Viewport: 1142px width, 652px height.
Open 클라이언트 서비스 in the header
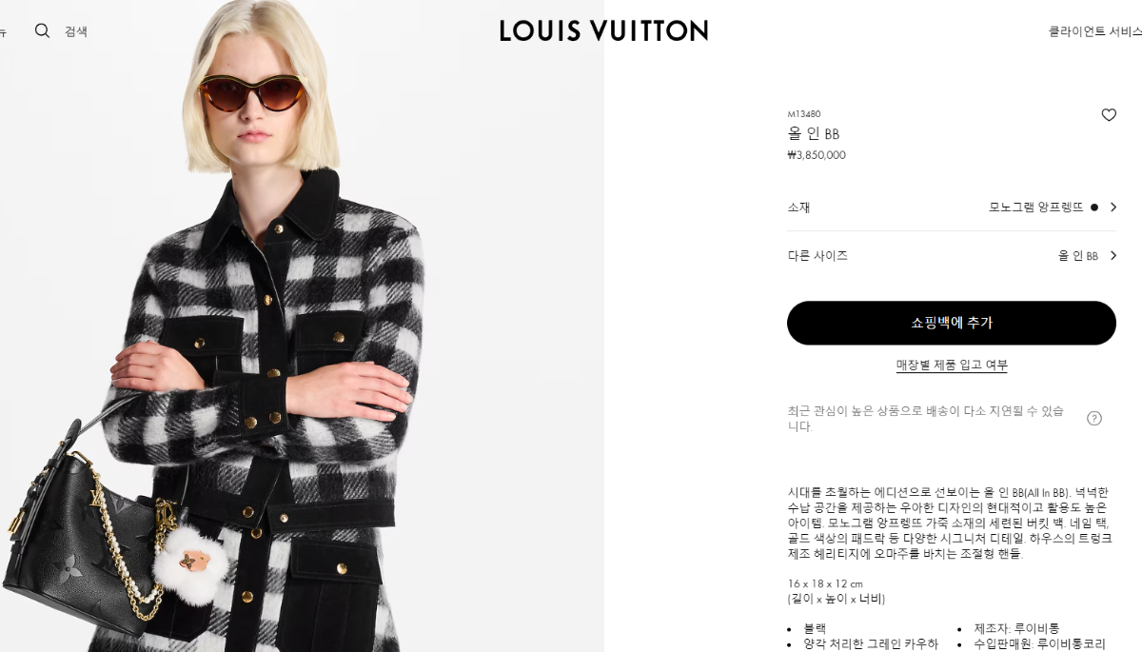point(1094,30)
